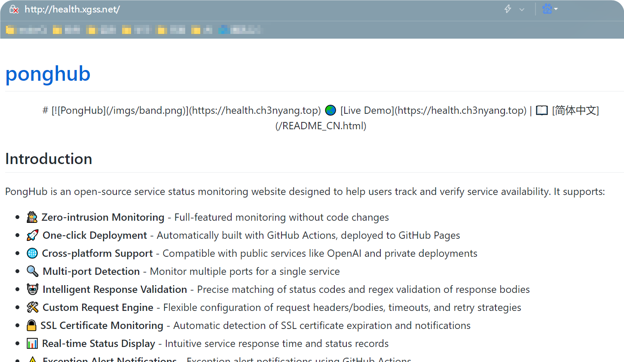Click the lock emoji beside SSL Certificate Monitoring

coord(31,325)
